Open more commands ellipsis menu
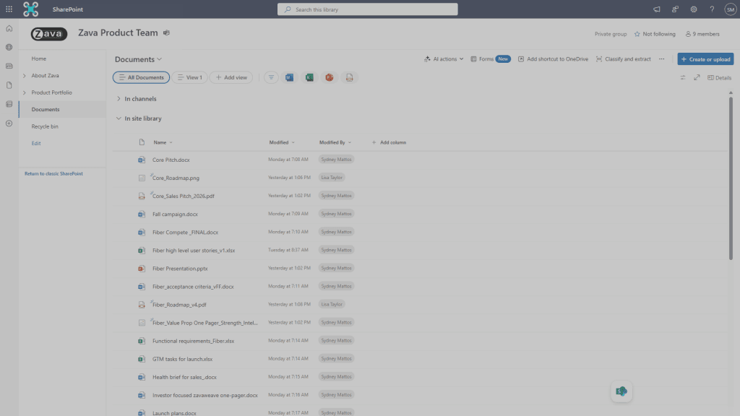This screenshot has width=740, height=416. [662, 59]
